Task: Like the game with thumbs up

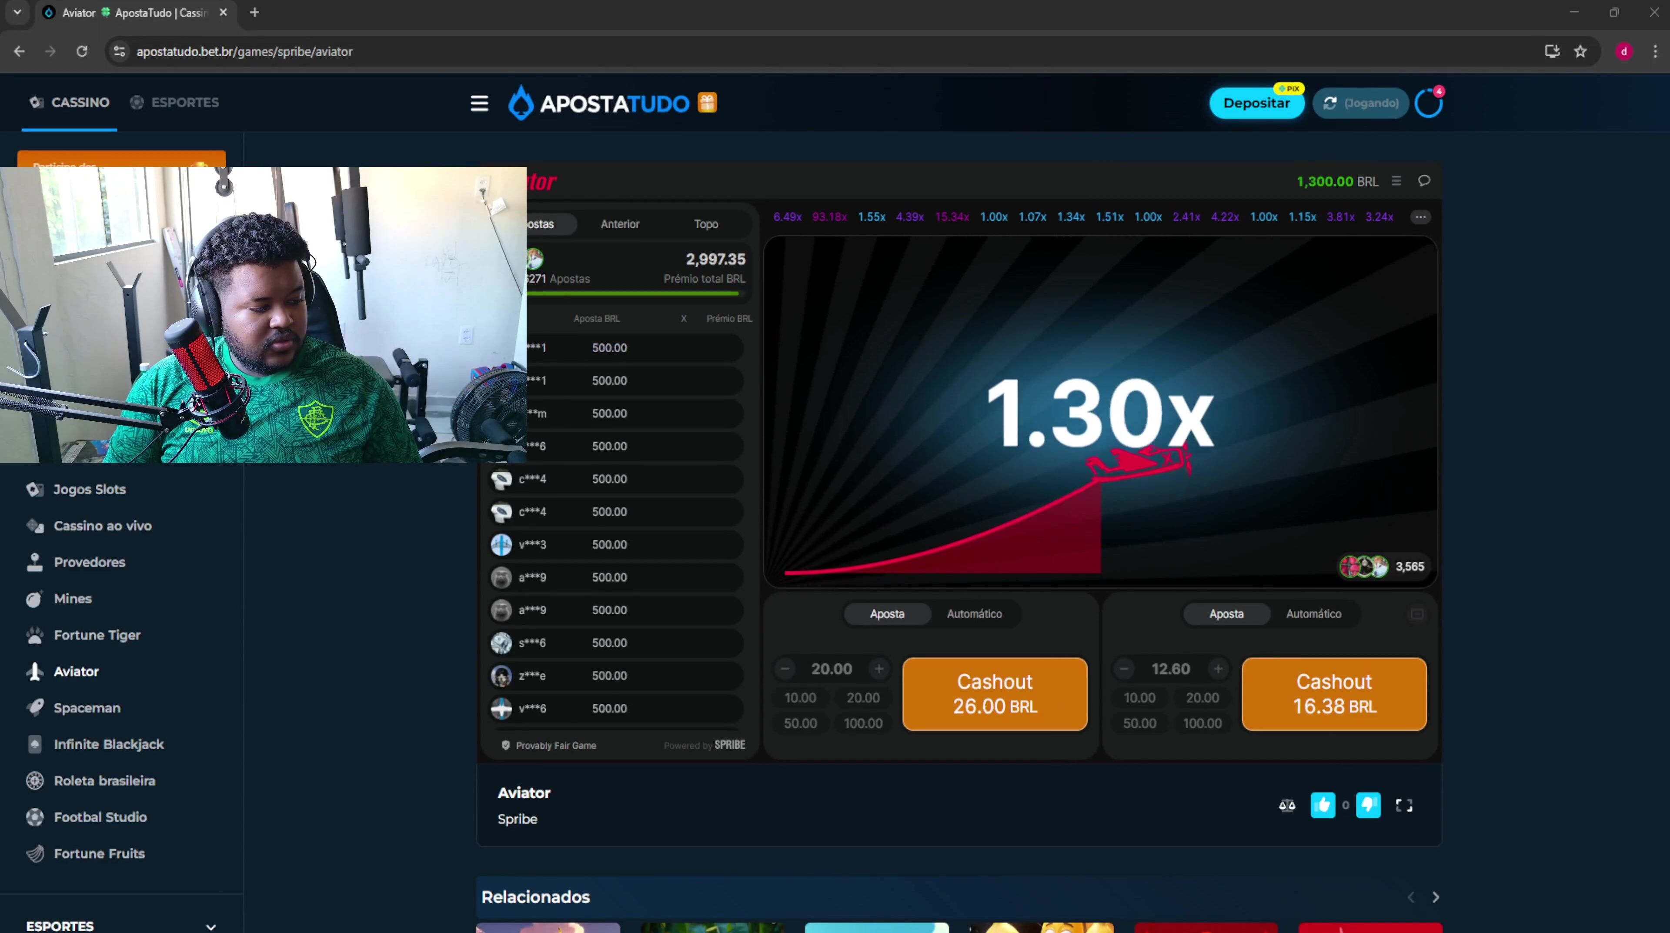Action: 1323,805
